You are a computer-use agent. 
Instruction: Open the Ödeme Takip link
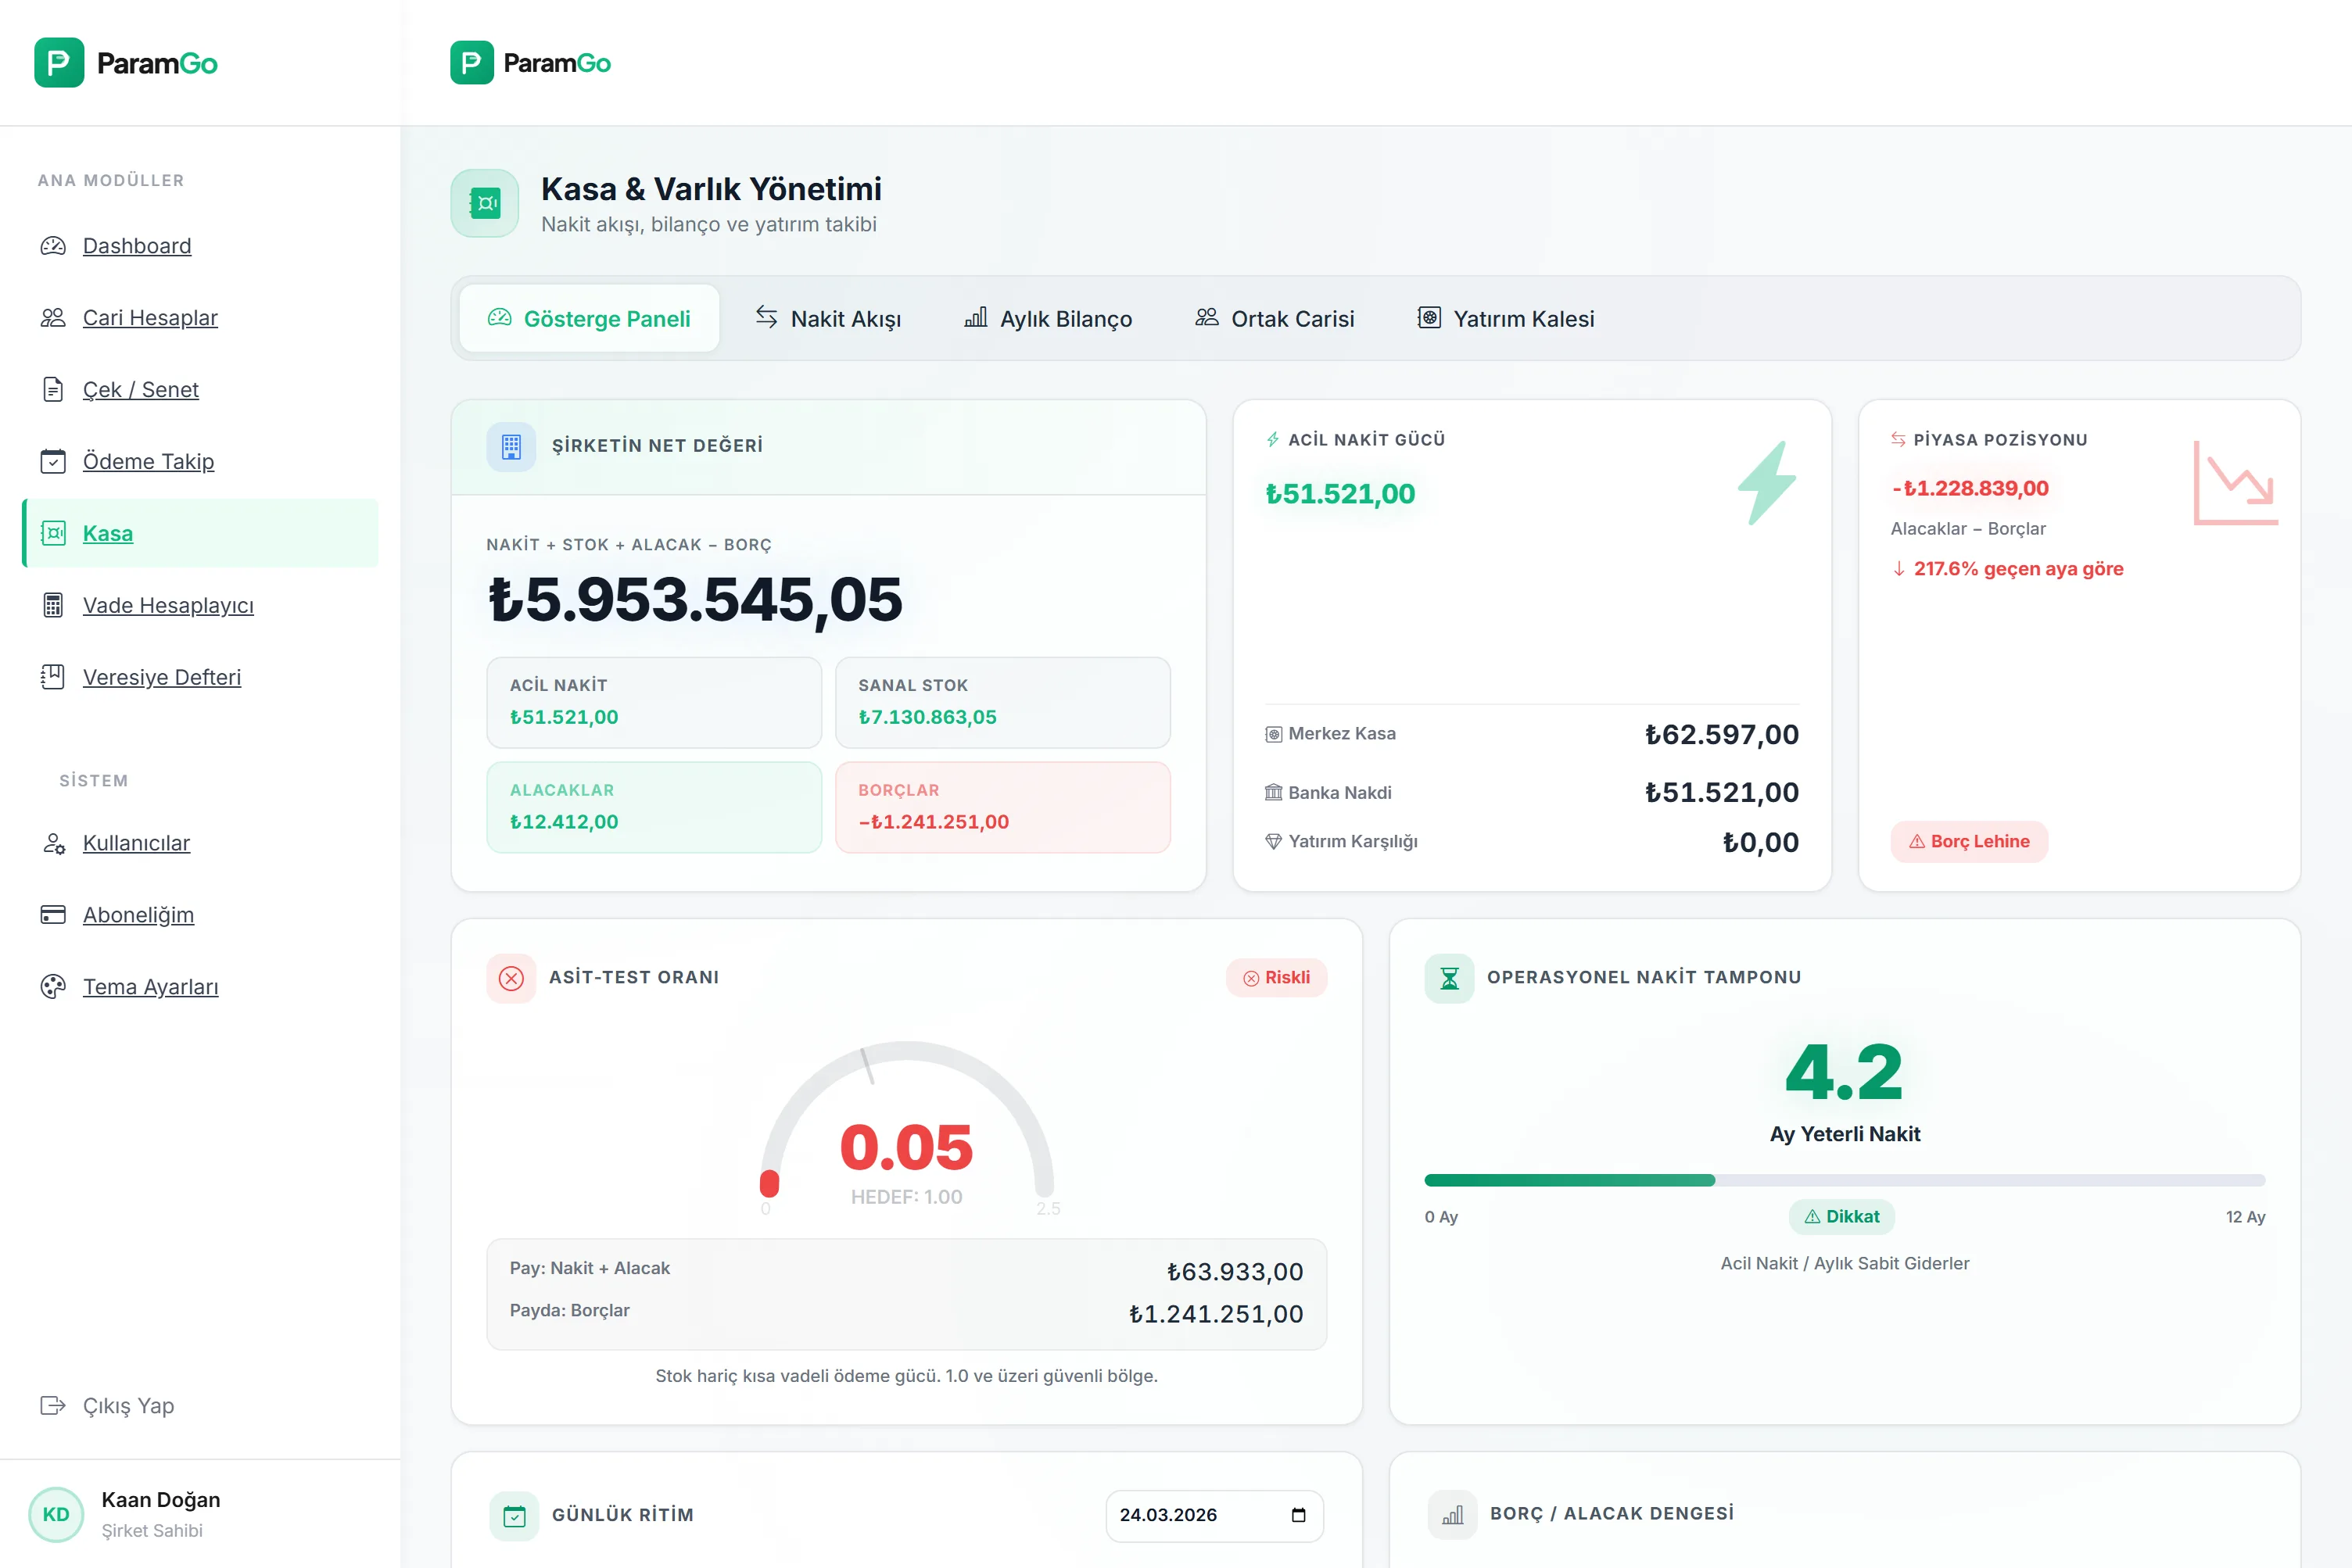(148, 462)
